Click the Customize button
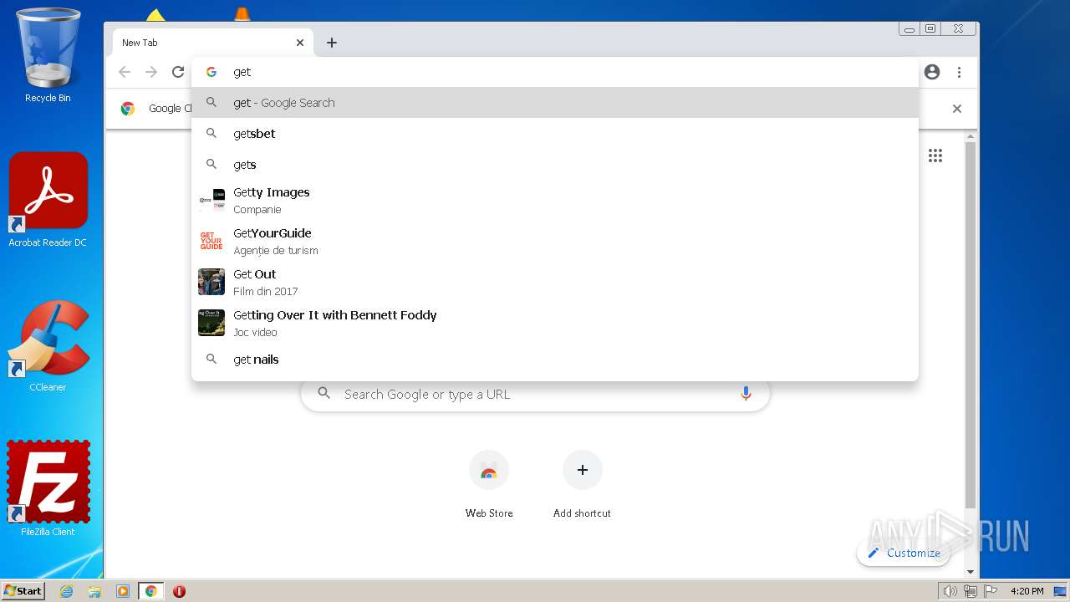 904,553
